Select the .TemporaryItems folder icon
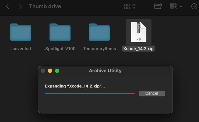This screenshot has width=199, height=122. 99,32
